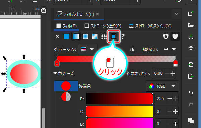
Task: Click the R value field showing 255
Action: [160, 99]
